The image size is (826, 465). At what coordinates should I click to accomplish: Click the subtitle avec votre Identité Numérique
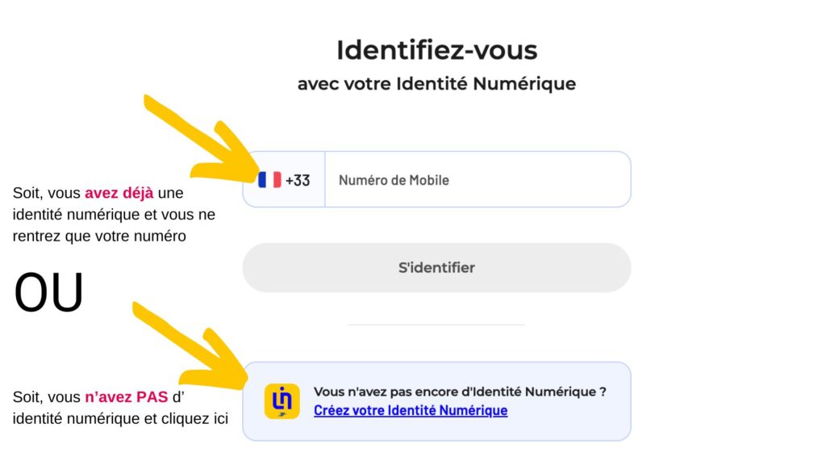(x=436, y=84)
